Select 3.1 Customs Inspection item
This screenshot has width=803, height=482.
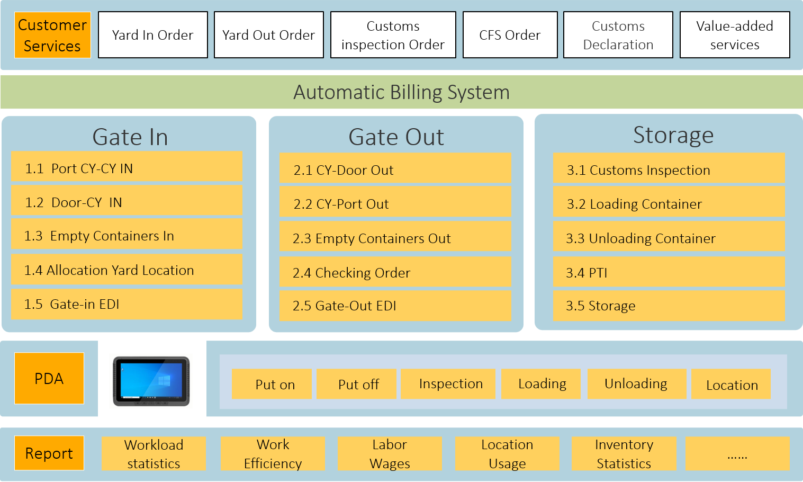tap(669, 170)
